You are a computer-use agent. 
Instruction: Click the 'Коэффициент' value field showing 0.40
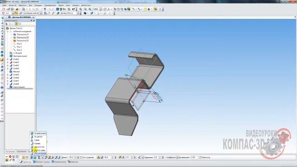194,158
